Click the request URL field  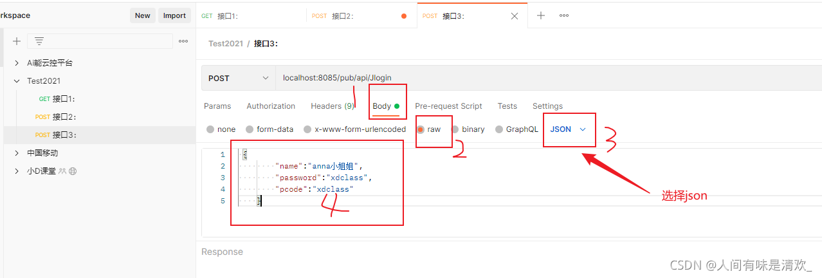[549, 78]
